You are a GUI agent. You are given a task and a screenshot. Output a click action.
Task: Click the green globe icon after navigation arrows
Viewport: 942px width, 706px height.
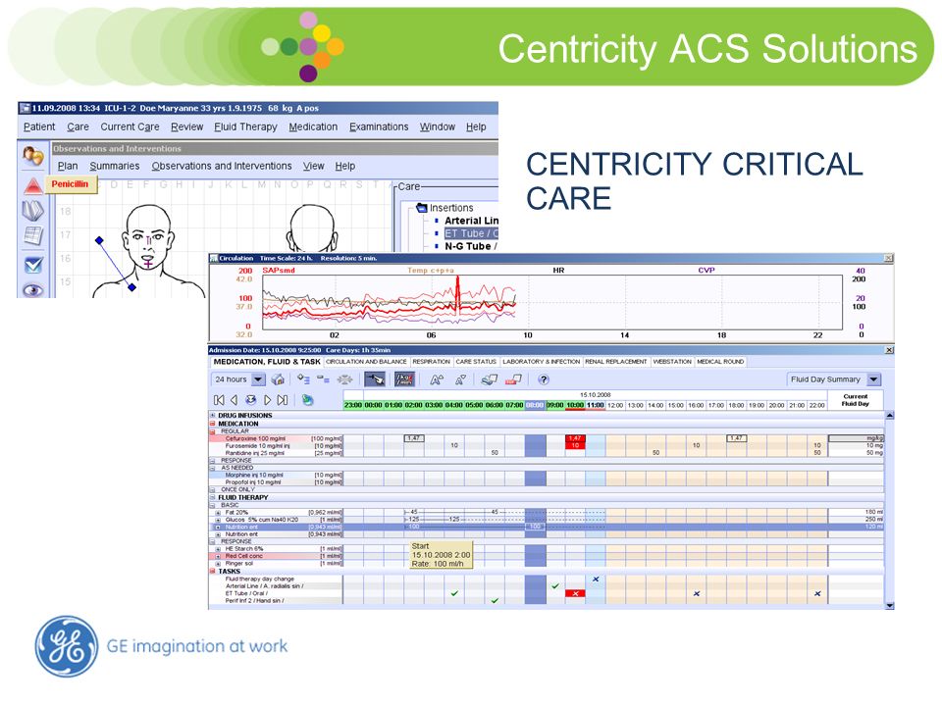coord(307,400)
